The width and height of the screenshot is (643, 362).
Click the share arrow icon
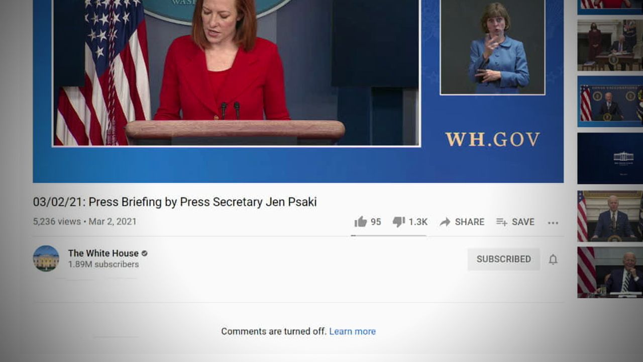[x=445, y=222]
